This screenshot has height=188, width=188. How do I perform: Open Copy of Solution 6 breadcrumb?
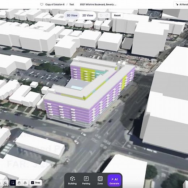pos(55,5)
